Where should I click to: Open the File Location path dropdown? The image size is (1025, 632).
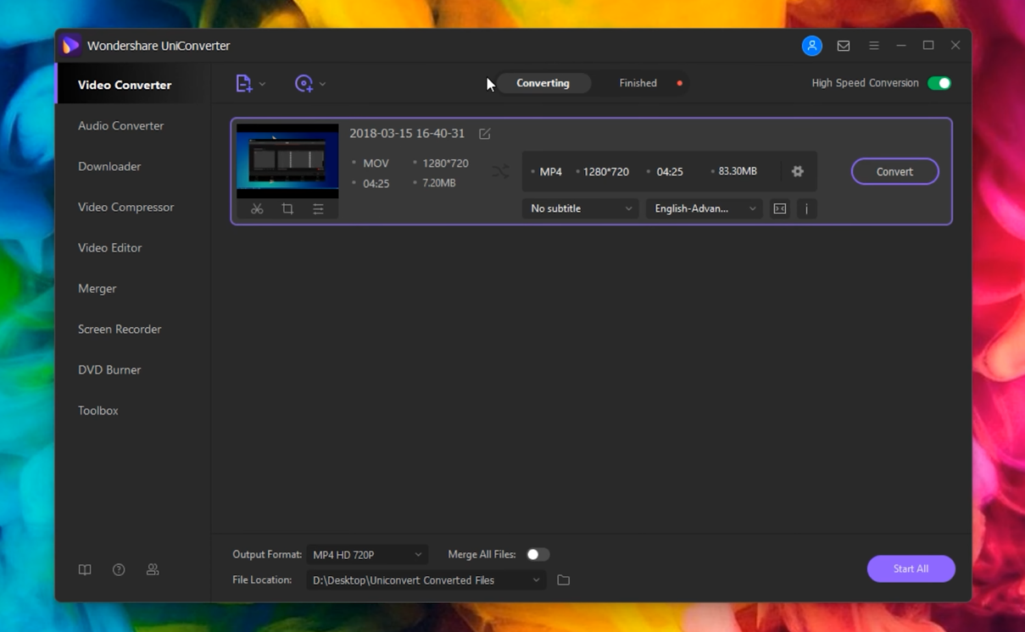(x=426, y=579)
